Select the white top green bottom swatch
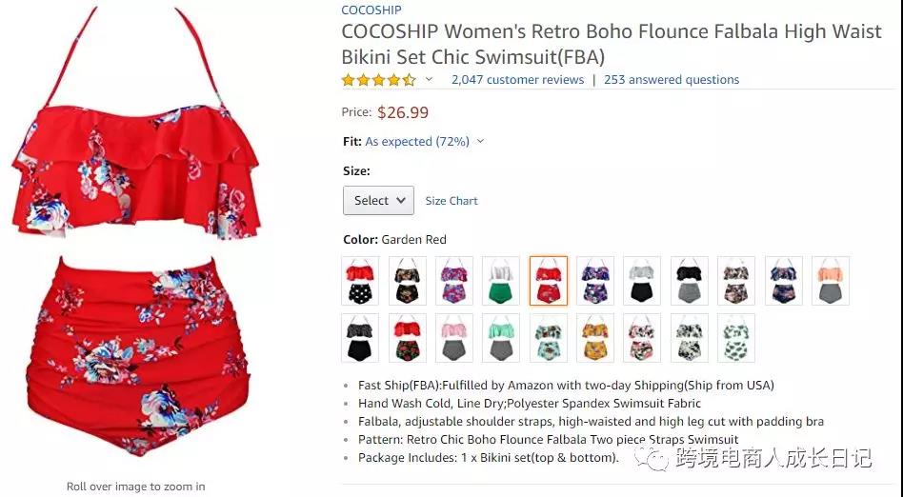The width and height of the screenshot is (903, 497). coord(501,281)
